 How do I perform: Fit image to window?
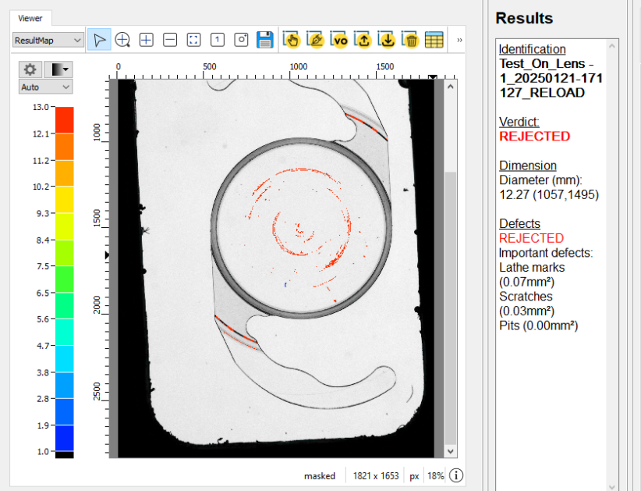194,40
